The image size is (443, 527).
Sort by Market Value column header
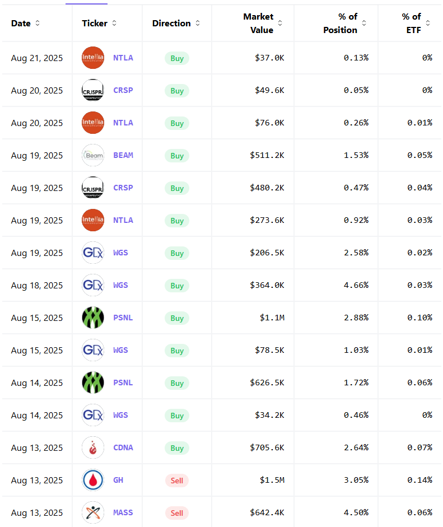280,23
